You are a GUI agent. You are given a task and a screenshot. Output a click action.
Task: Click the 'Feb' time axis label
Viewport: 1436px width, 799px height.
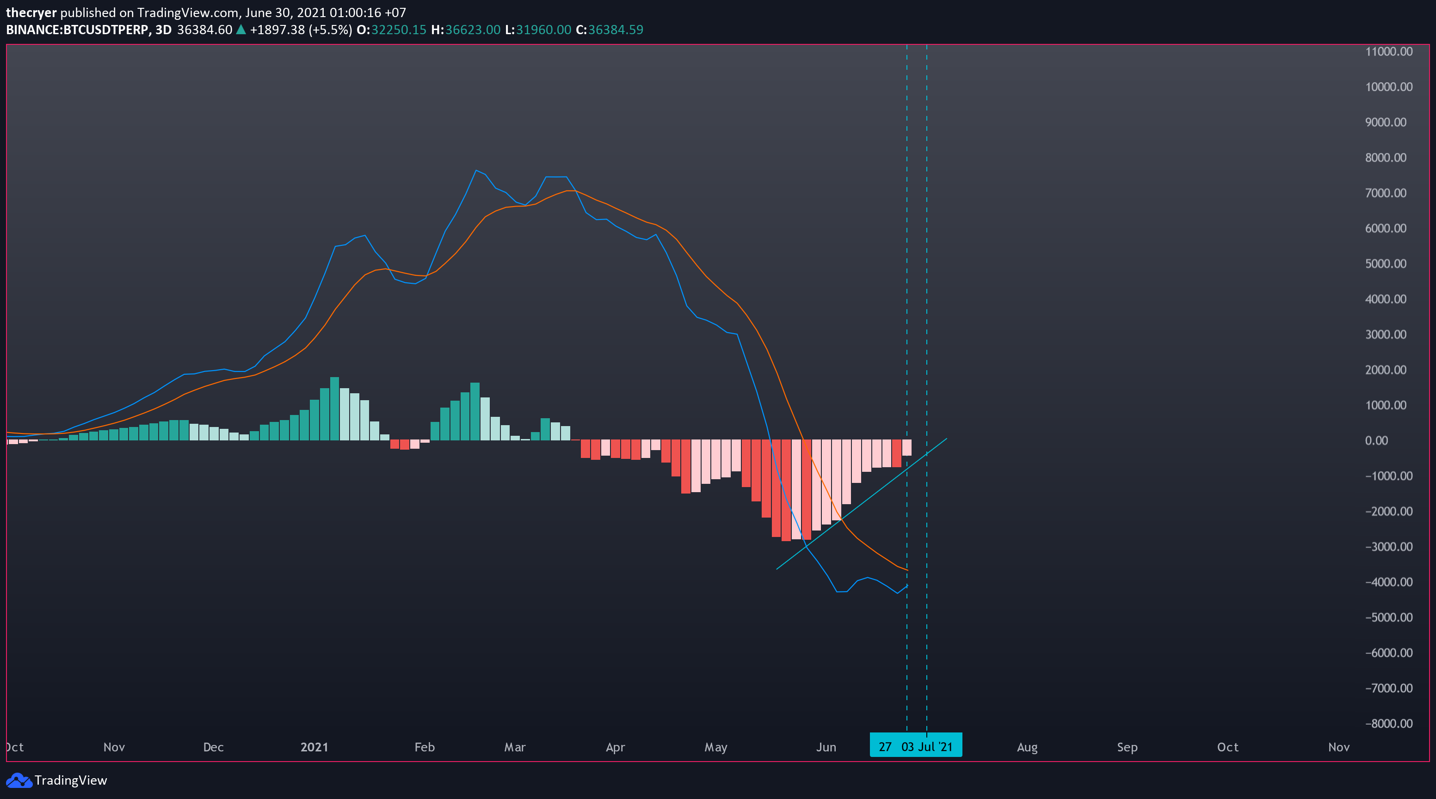[x=425, y=747]
